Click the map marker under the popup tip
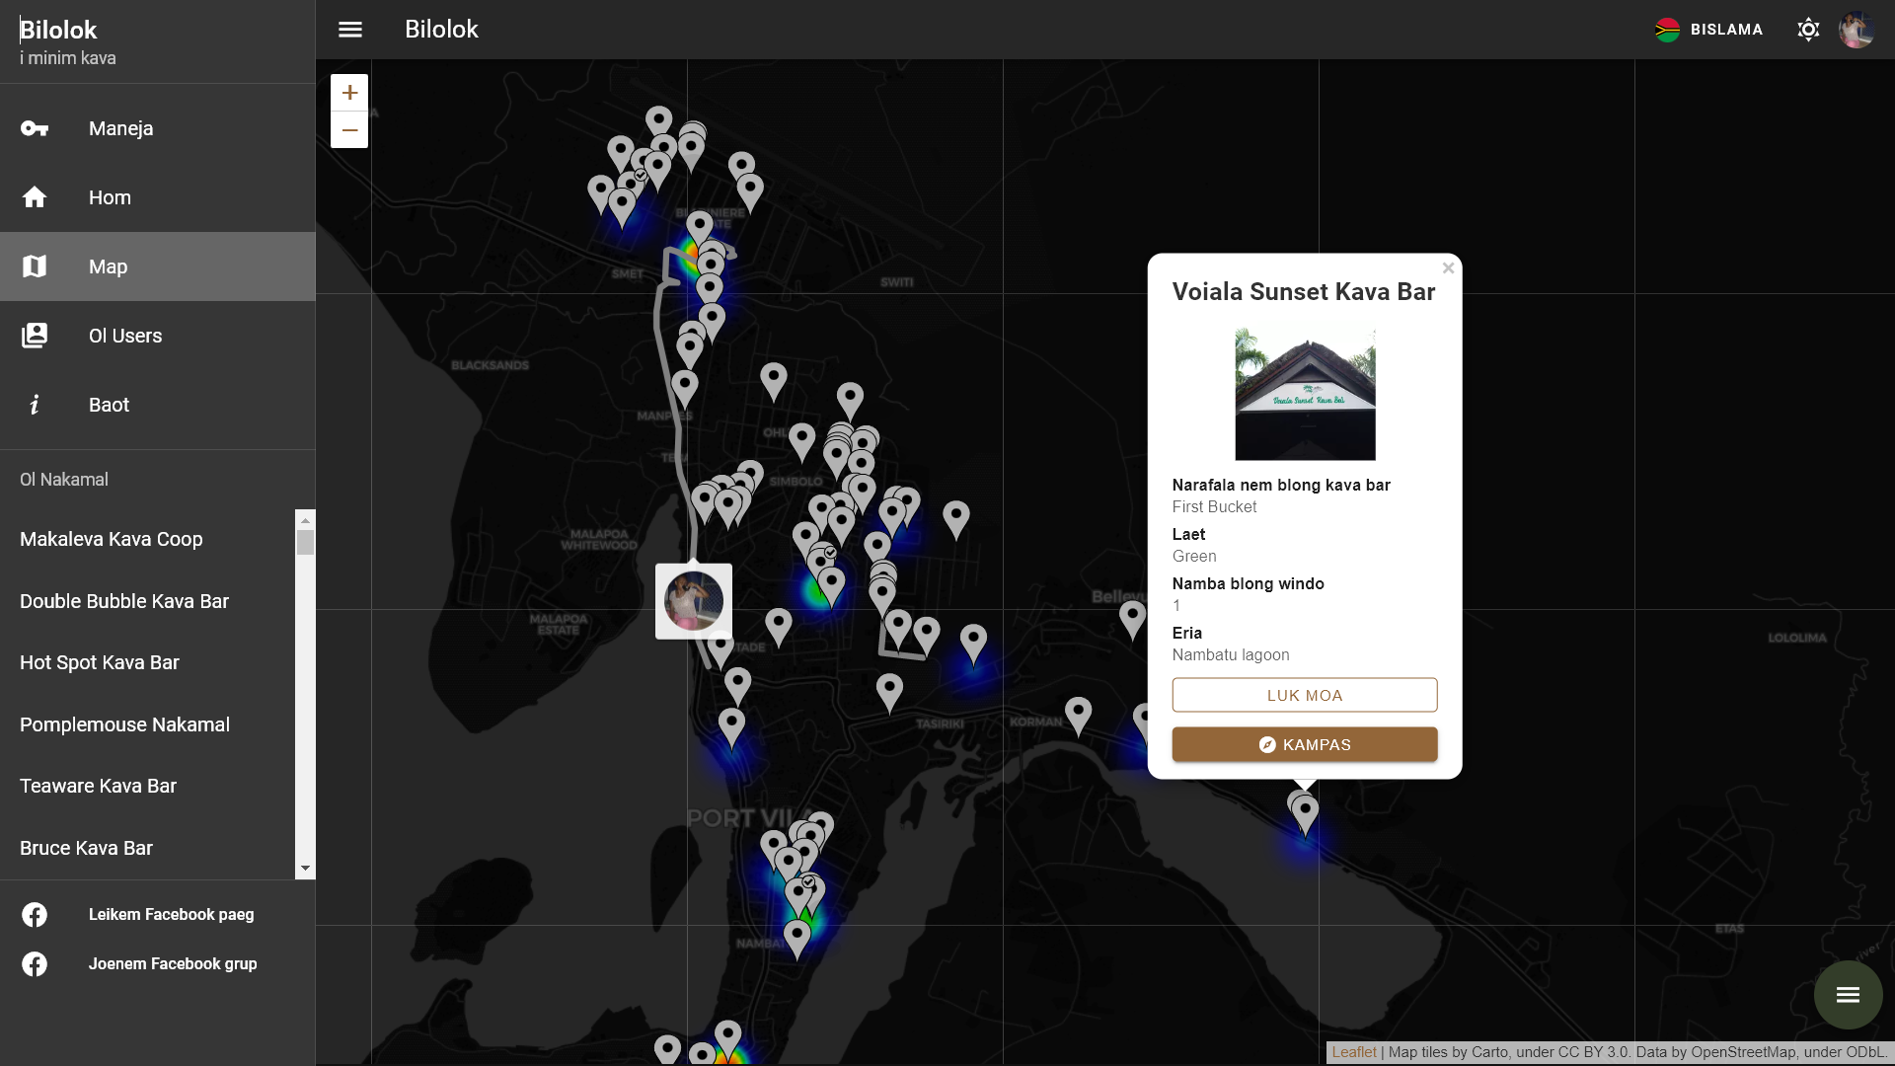The image size is (1895, 1066). [1305, 815]
